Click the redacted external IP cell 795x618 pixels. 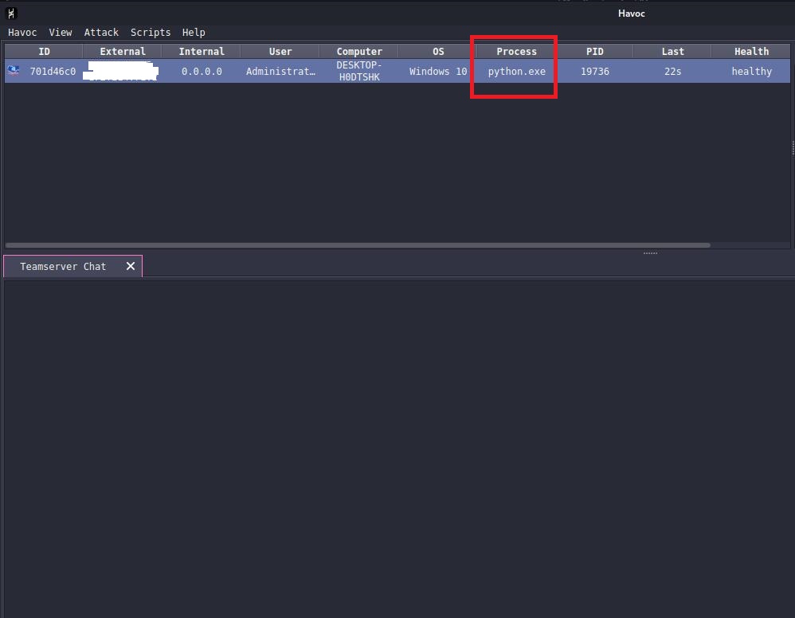point(120,71)
